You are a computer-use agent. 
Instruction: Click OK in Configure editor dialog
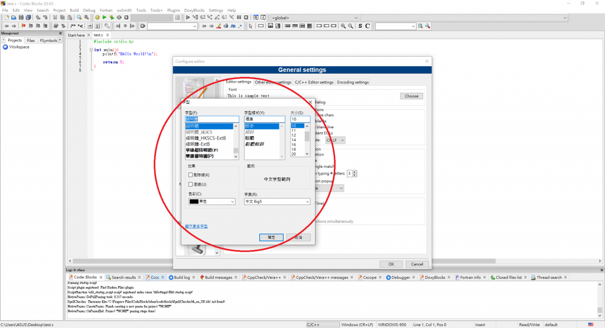point(391,264)
